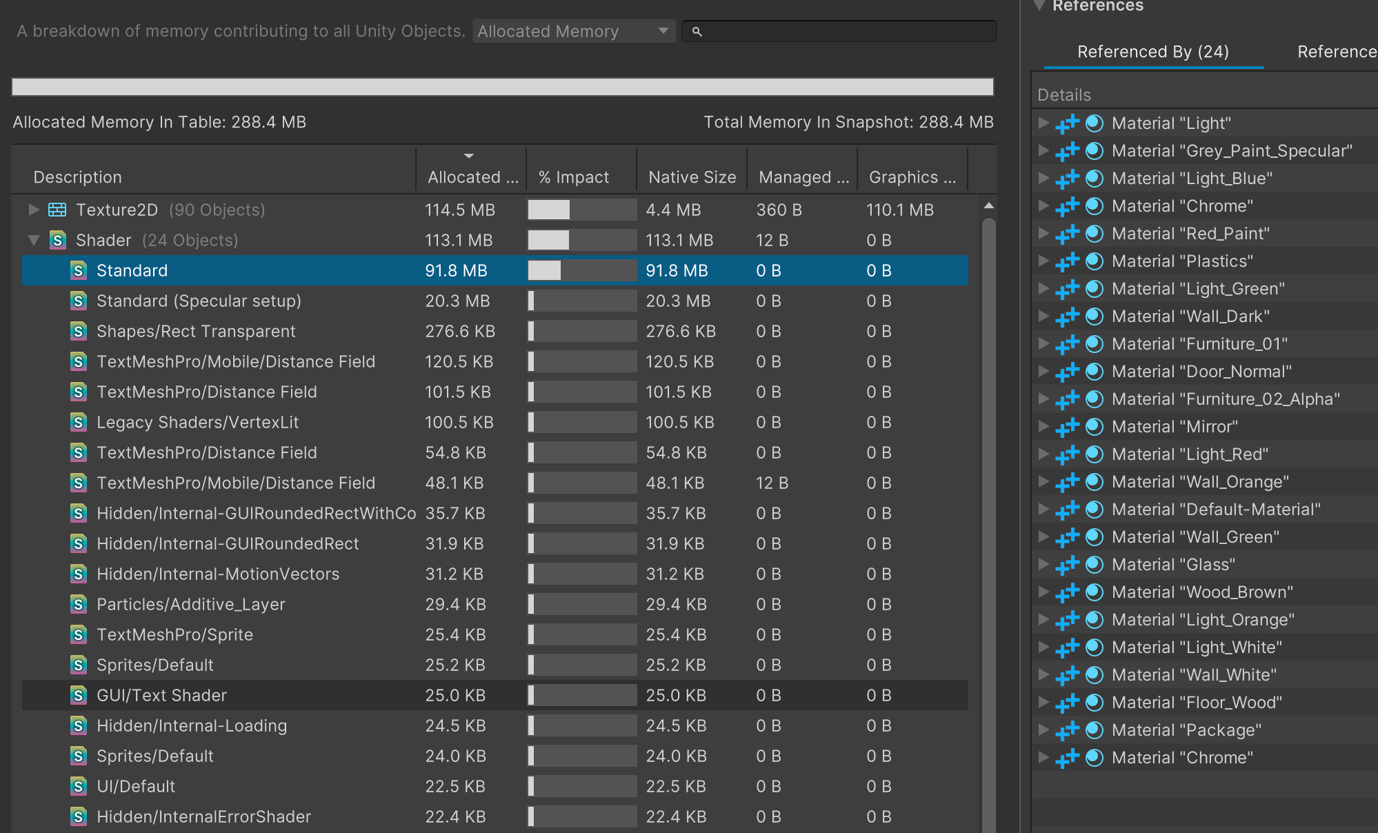Collapse the Shader group row
This screenshot has height=833, width=1378.
(33, 240)
